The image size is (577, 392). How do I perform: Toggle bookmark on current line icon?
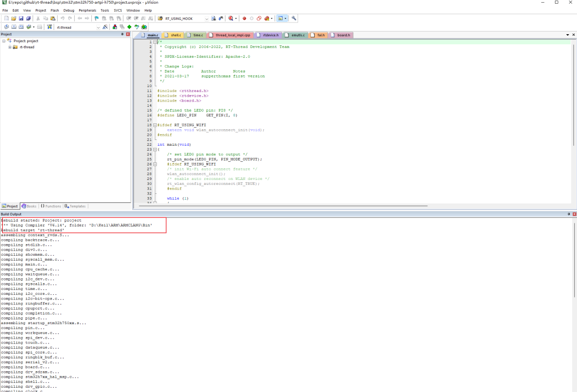click(97, 18)
